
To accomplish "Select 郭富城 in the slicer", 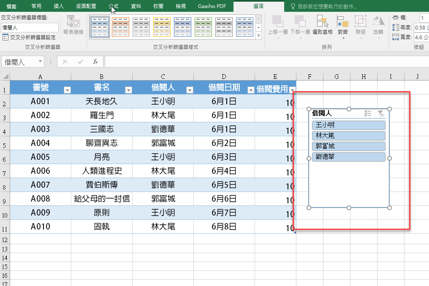I will point(348,147).
